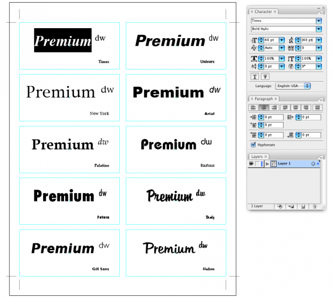Viewport: 333px width, 298px height.
Task: Click the baseline shift icon
Action: tap(254, 66)
